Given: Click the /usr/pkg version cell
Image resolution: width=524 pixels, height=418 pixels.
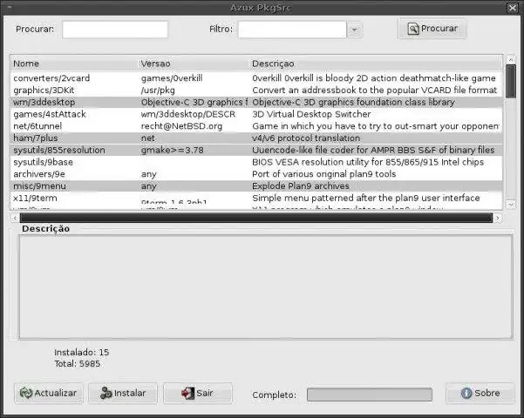Looking at the screenshot, I should tap(158, 91).
